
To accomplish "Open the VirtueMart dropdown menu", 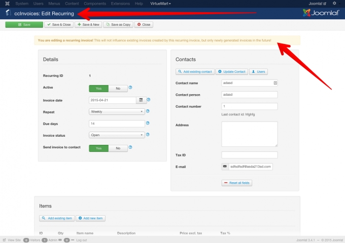I will point(160,4).
